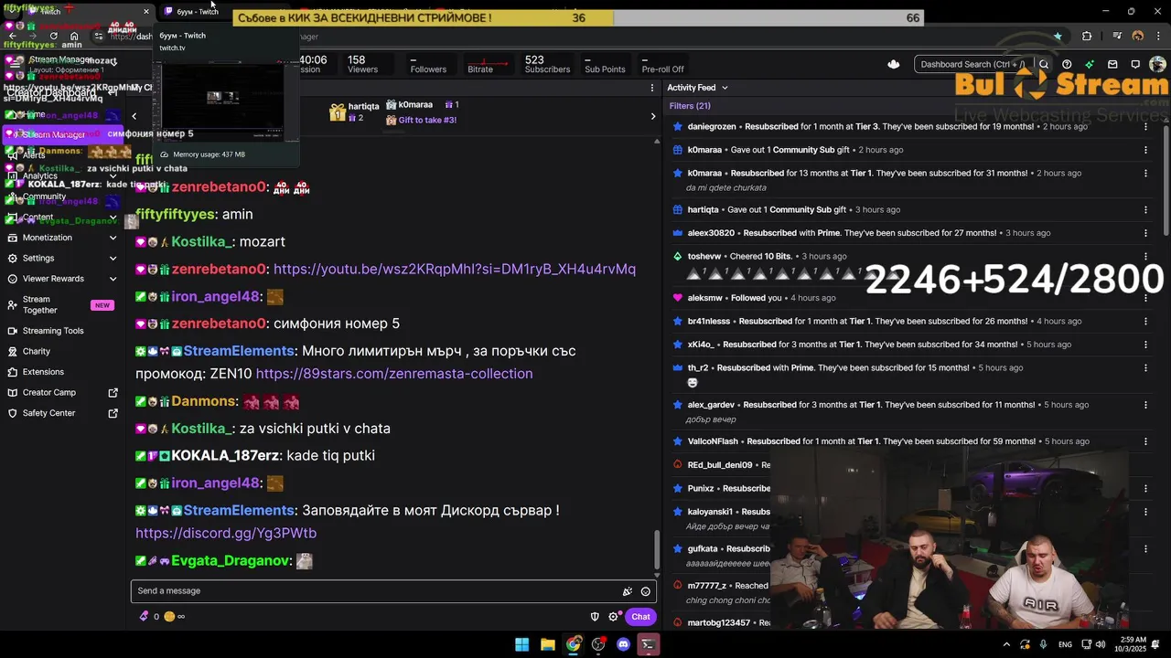Click the shield mod icon below chat
Image resolution: width=1171 pixels, height=658 pixels.
595,617
